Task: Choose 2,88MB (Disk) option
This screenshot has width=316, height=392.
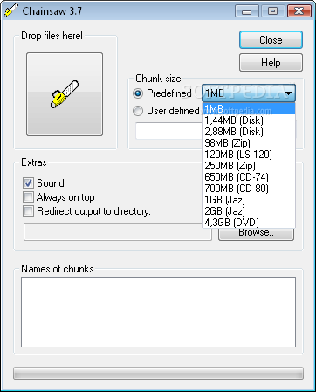Action: (249, 132)
